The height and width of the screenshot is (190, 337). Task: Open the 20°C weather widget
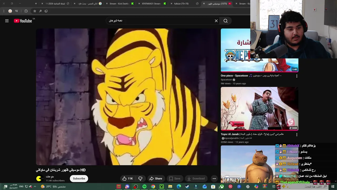[53, 187]
